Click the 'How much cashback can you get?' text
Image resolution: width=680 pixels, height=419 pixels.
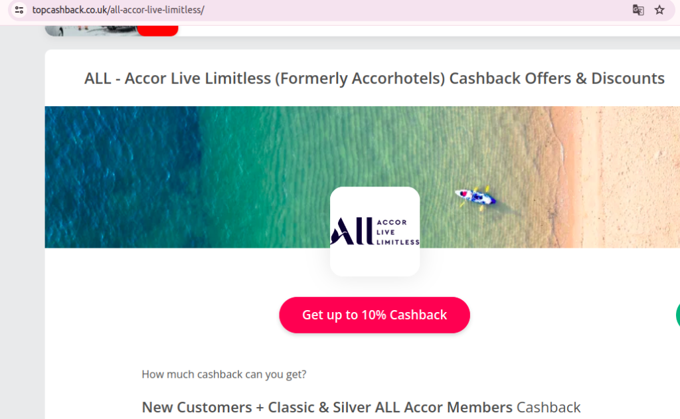coord(224,375)
